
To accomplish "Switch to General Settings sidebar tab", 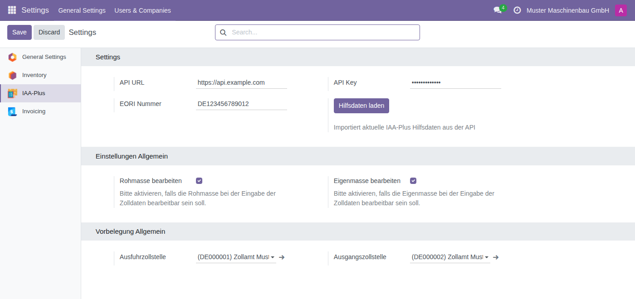I will click(40, 57).
